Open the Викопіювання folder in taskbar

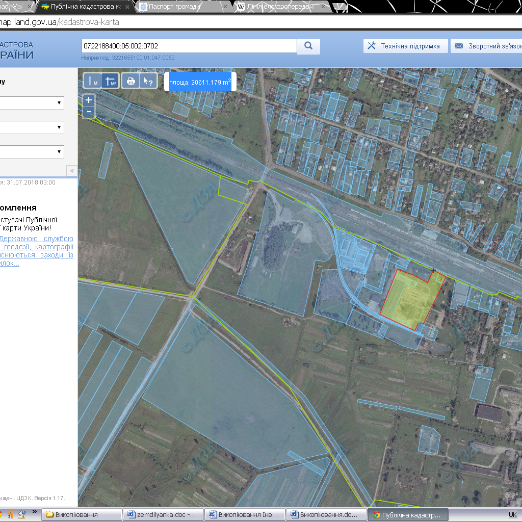(82, 514)
